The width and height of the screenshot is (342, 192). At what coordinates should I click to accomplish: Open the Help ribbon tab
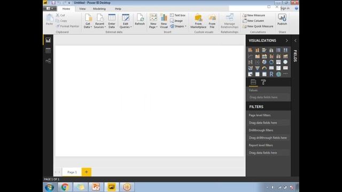[118, 9]
